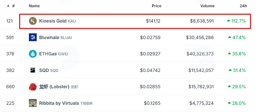Open Ribbita by Virtuals TIBBIR link

pyautogui.click(x=66, y=103)
